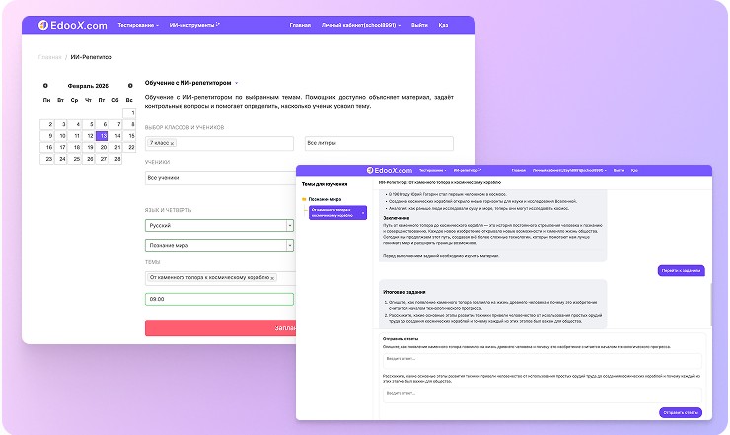730x435 pixels.
Task: Open the 'ИИ-инструменты' menu in the back window
Action: [x=194, y=25]
